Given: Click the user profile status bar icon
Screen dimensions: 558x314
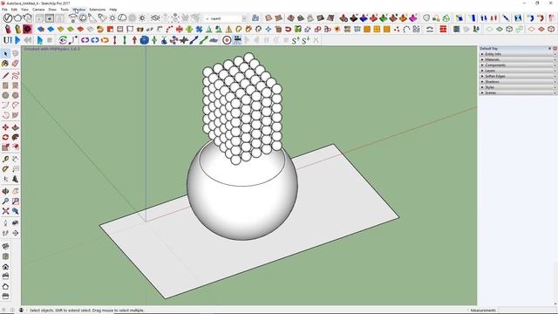Looking at the screenshot, I should click(x=21, y=311).
